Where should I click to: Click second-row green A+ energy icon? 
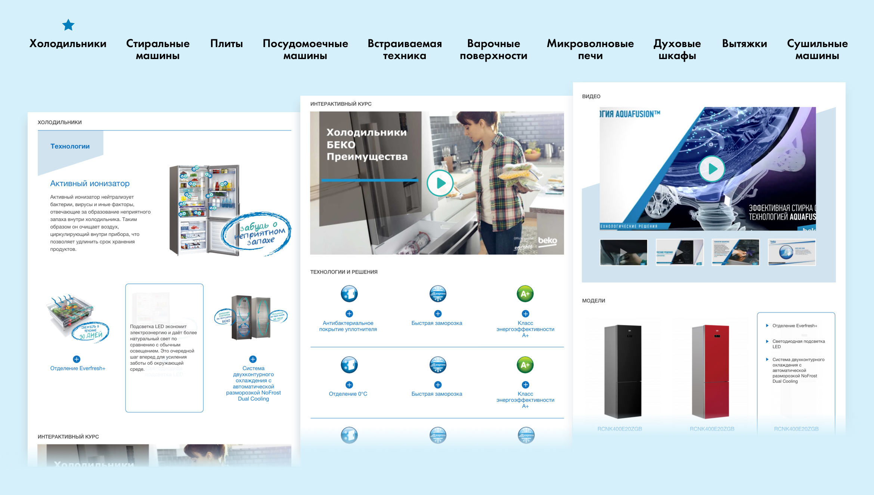(x=525, y=365)
